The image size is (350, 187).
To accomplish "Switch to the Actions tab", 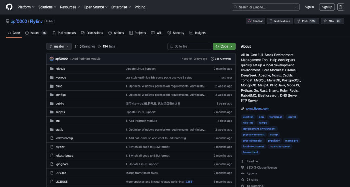I will (x=116, y=33).
